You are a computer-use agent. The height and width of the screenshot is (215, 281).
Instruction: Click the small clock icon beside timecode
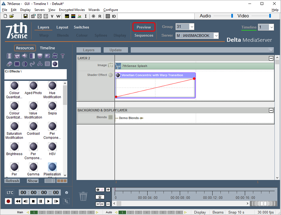point(66,193)
